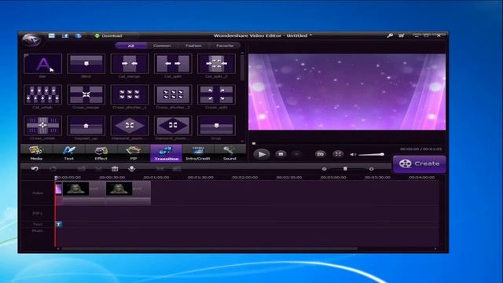Click the transition list vertical scrollbar
The width and height of the screenshot is (503, 283).
coord(242,68)
